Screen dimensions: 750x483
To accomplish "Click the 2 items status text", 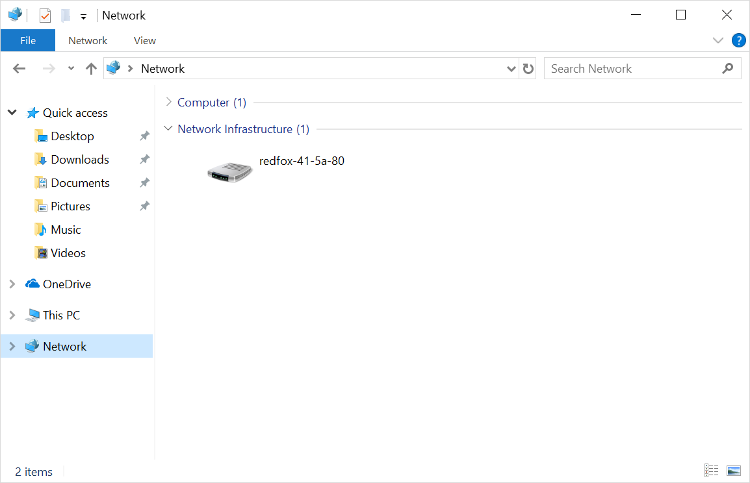I will point(34,472).
